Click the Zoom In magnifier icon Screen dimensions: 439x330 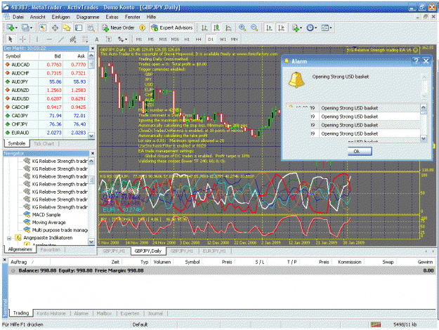point(242,27)
